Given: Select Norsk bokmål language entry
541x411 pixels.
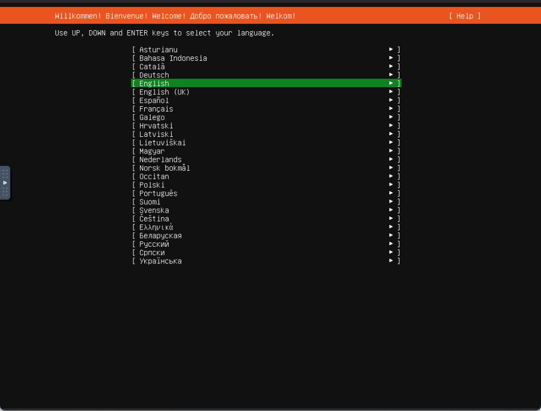Looking at the screenshot, I should coord(164,168).
